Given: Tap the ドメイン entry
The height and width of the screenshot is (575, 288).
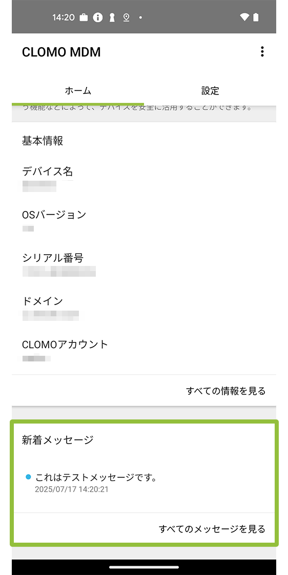Looking at the screenshot, I should (x=144, y=308).
